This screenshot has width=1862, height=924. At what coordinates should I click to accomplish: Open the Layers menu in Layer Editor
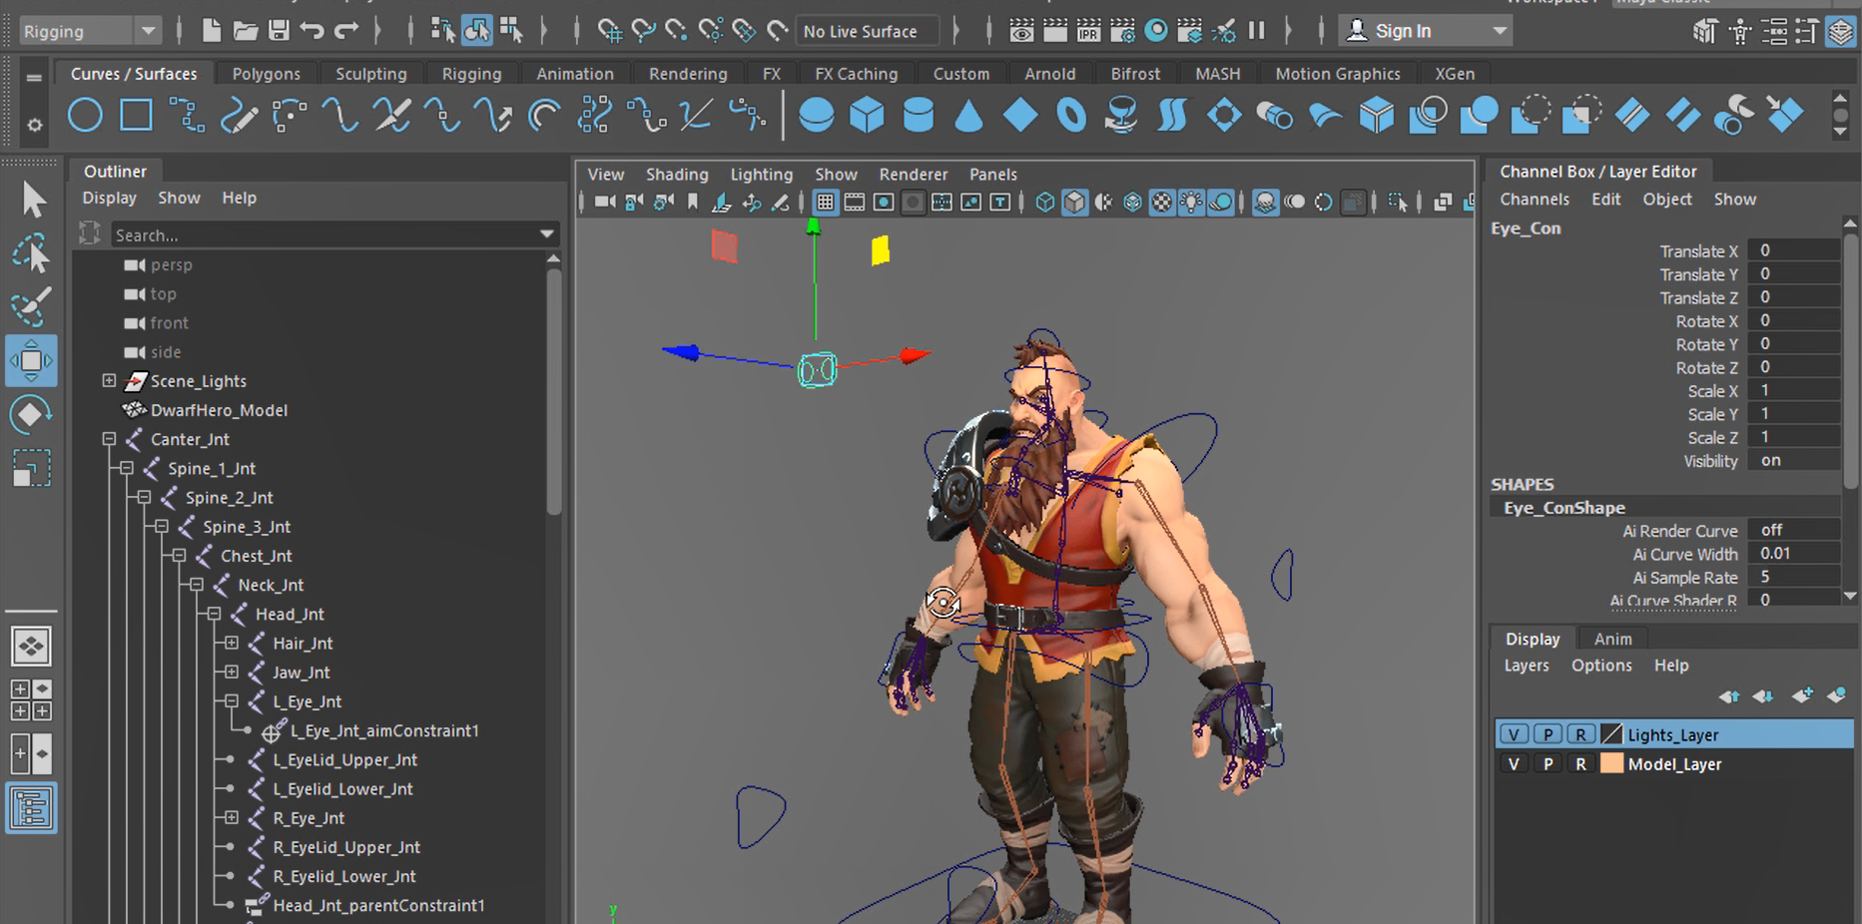[1527, 666]
